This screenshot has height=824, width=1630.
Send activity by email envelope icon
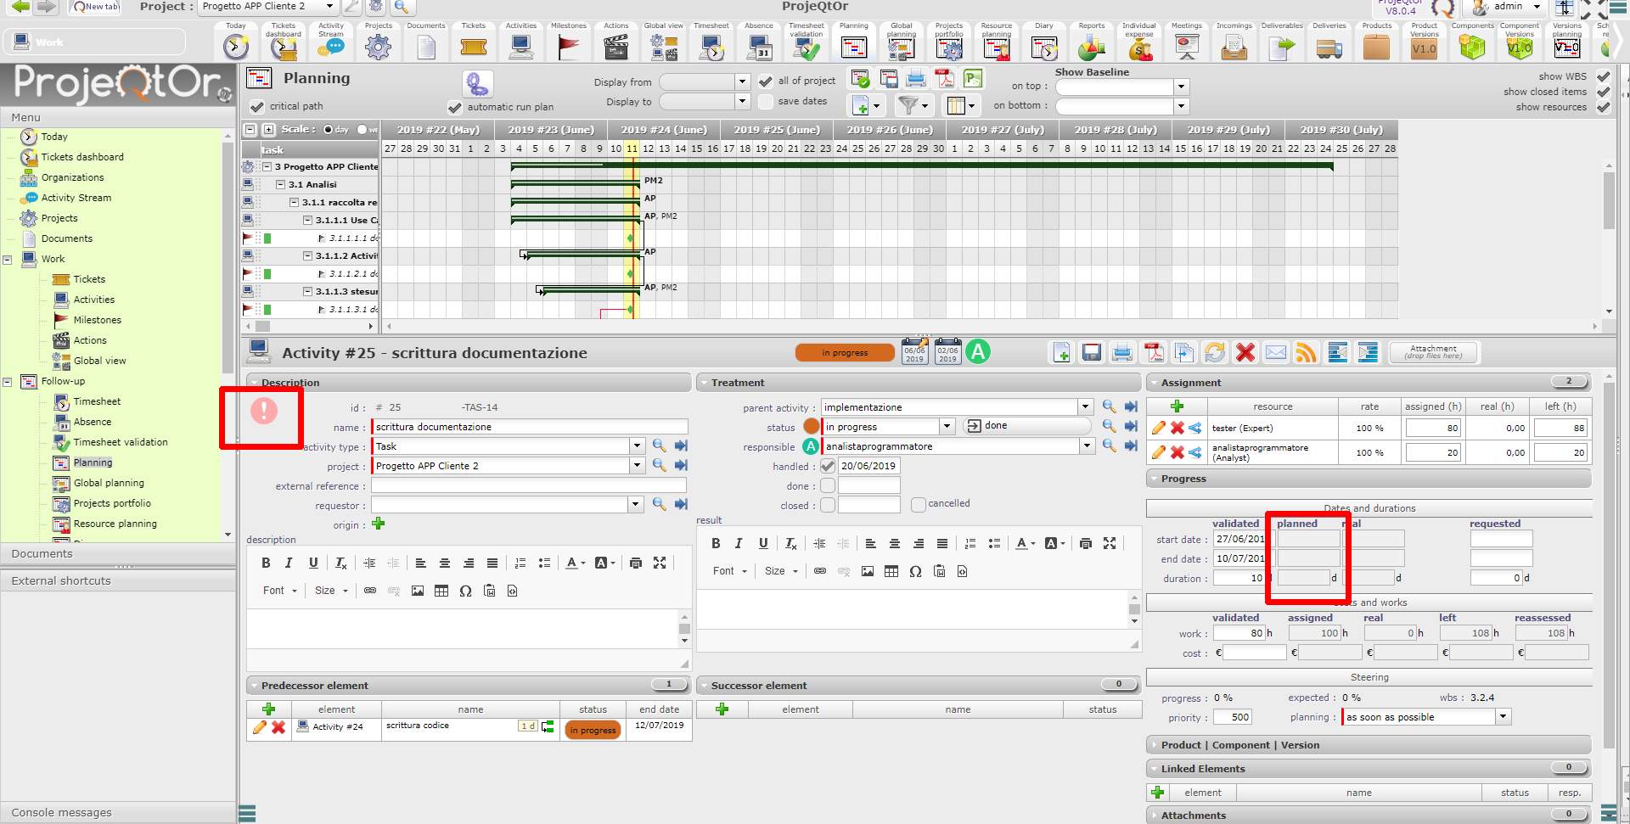[x=1276, y=353]
